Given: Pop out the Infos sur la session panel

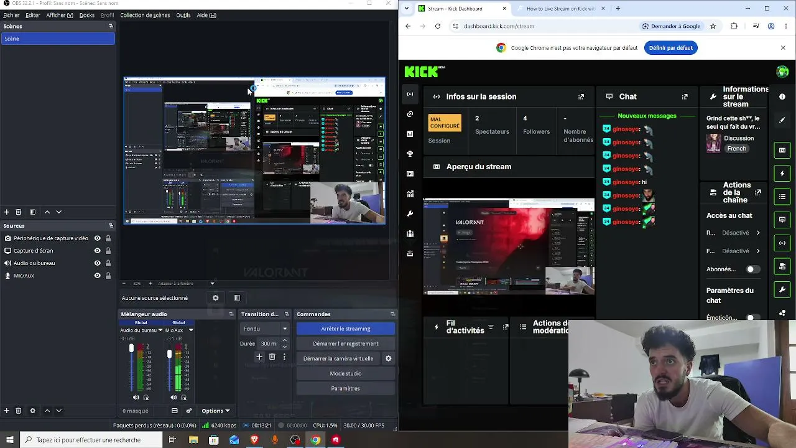Looking at the screenshot, I should [581, 96].
